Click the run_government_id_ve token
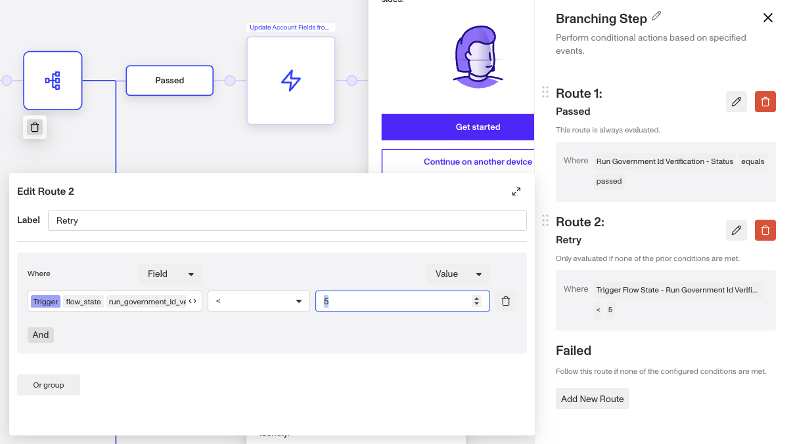 [x=147, y=302]
